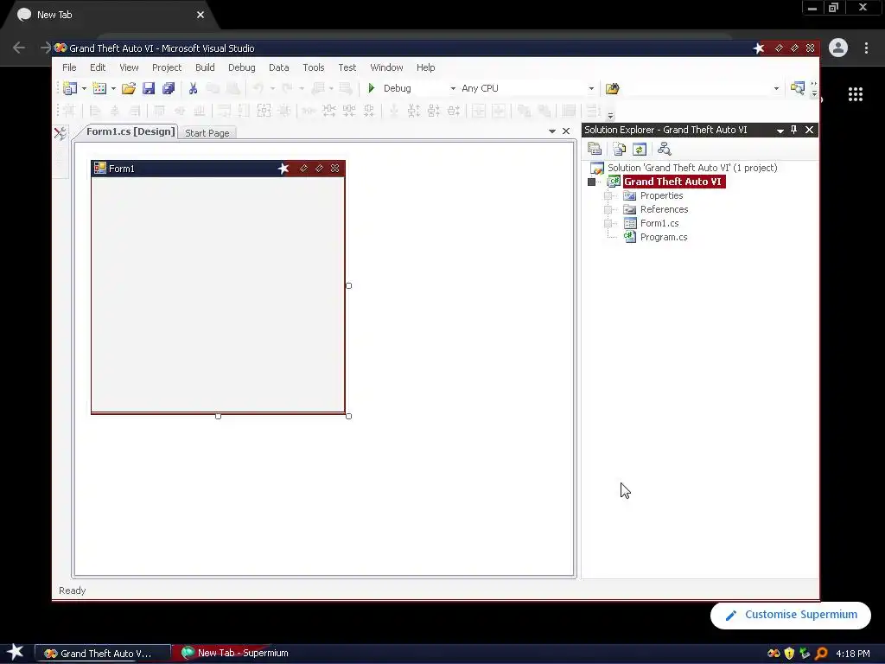This screenshot has width=885, height=664.
Task: Click the Add New Item toolbar icon
Action: (x=99, y=88)
